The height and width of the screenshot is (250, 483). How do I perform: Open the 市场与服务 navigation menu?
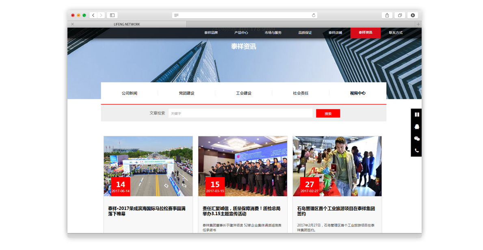(273, 33)
